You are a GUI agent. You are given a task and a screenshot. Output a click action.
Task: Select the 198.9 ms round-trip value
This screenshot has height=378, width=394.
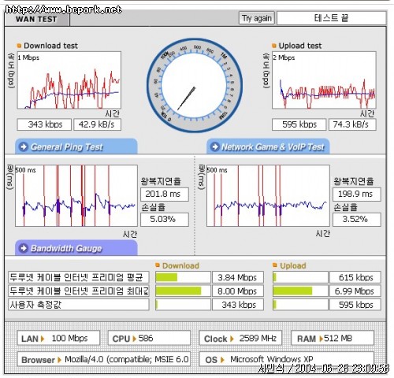pyautogui.click(x=357, y=195)
